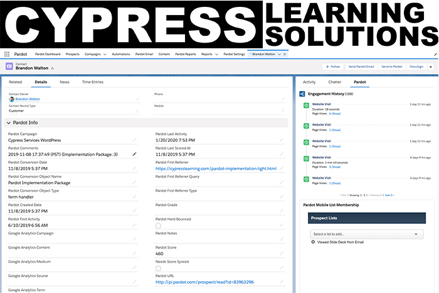Click the Follow button
439x293 pixels.
(x=333, y=67)
